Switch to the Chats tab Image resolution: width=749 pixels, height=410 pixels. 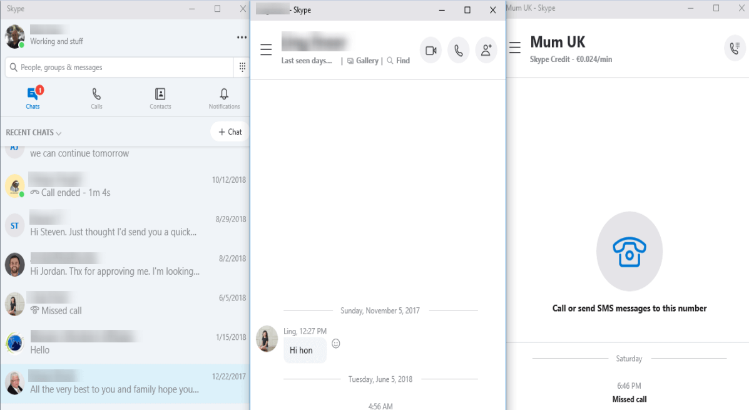[x=33, y=98]
